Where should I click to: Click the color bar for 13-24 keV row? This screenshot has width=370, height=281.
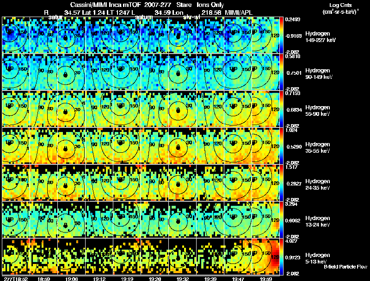(x=282, y=220)
